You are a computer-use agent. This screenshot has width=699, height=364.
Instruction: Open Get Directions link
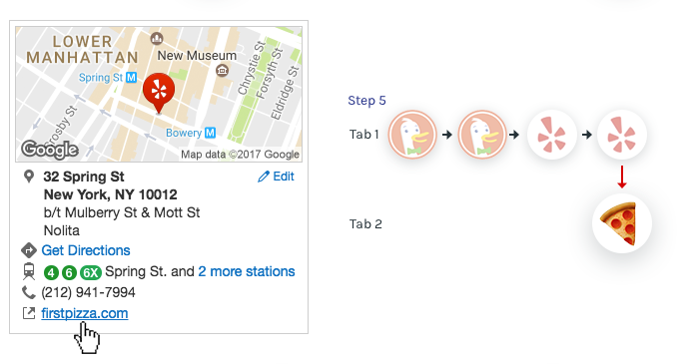(86, 250)
